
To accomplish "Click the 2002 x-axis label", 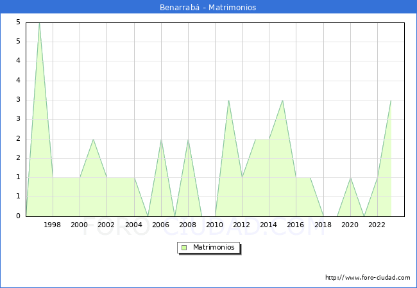I will (x=106, y=225).
